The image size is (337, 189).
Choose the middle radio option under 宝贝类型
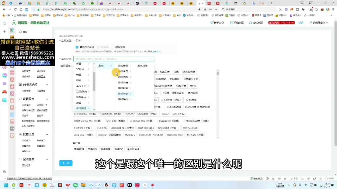point(98,47)
